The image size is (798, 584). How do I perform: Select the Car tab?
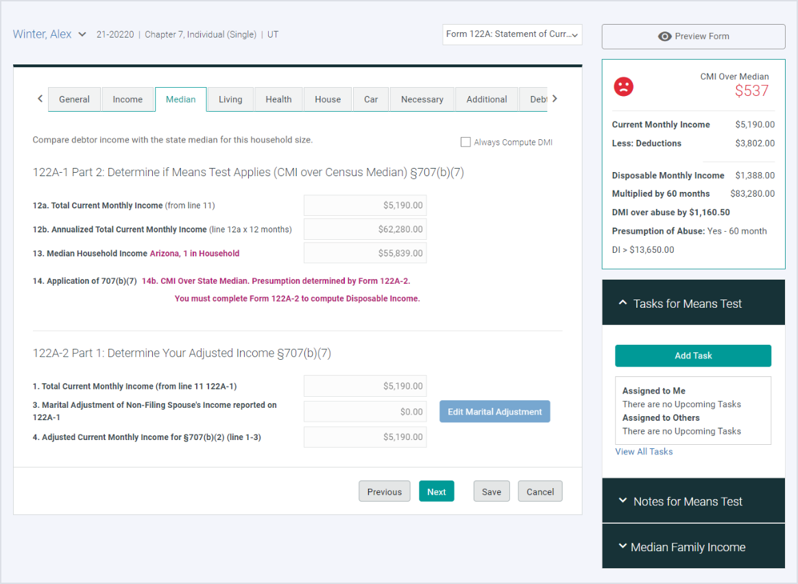tap(371, 99)
